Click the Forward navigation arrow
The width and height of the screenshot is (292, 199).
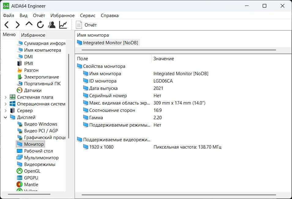[x=17, y=25]
